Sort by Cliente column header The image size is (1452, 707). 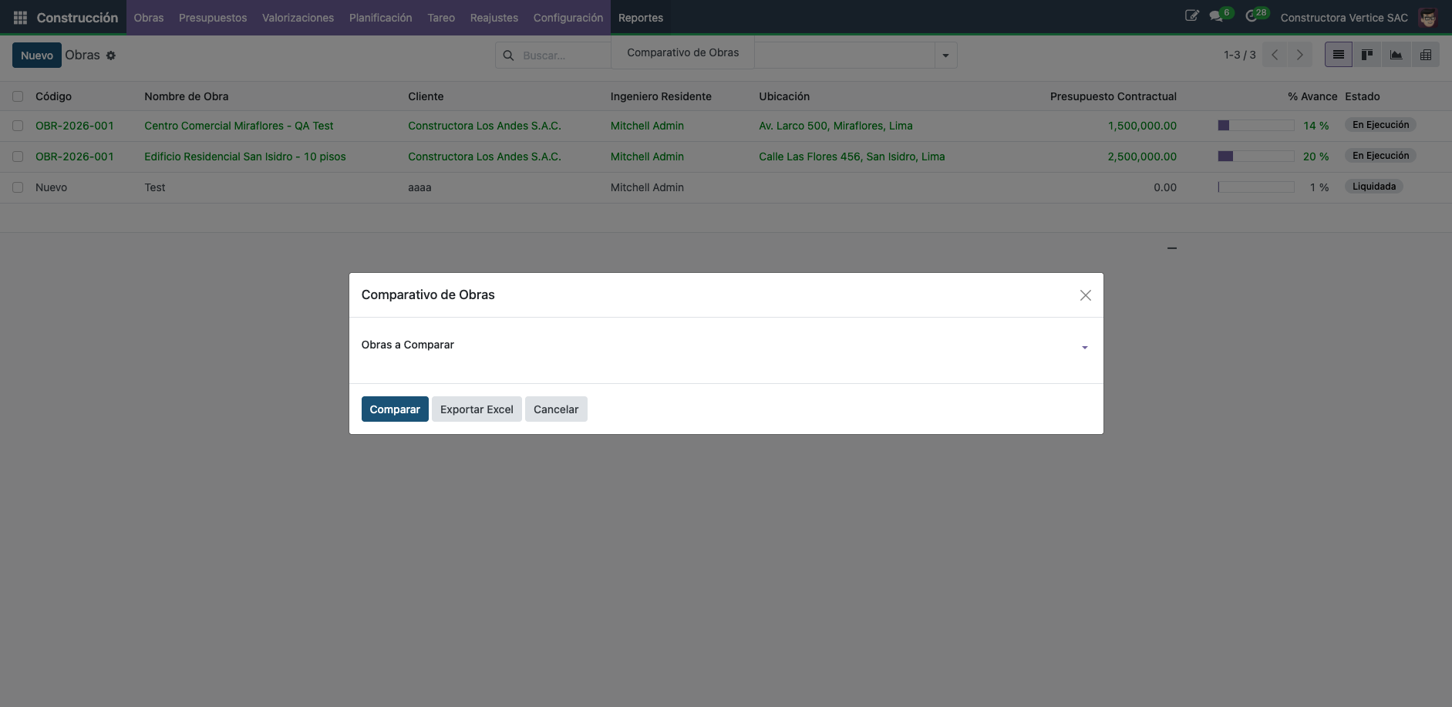click(x=426, y=96)
